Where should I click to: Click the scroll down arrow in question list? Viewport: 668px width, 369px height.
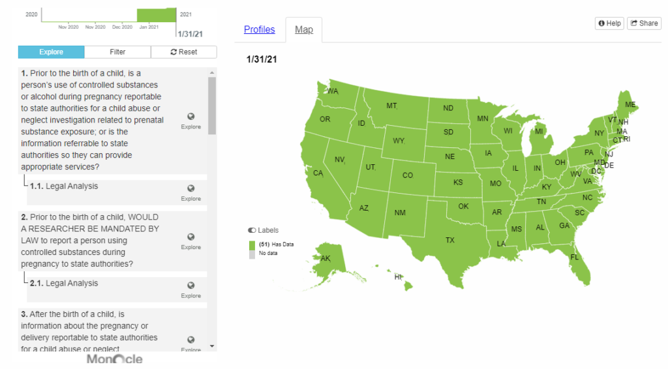click(x=212, y=346)
